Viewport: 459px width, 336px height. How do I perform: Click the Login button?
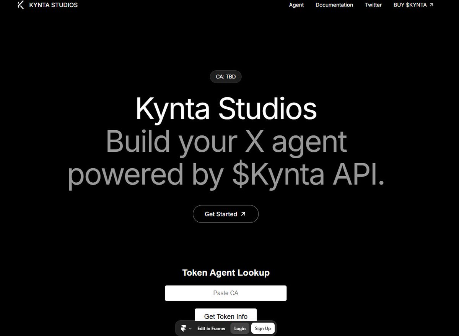[x=239, y=328]
